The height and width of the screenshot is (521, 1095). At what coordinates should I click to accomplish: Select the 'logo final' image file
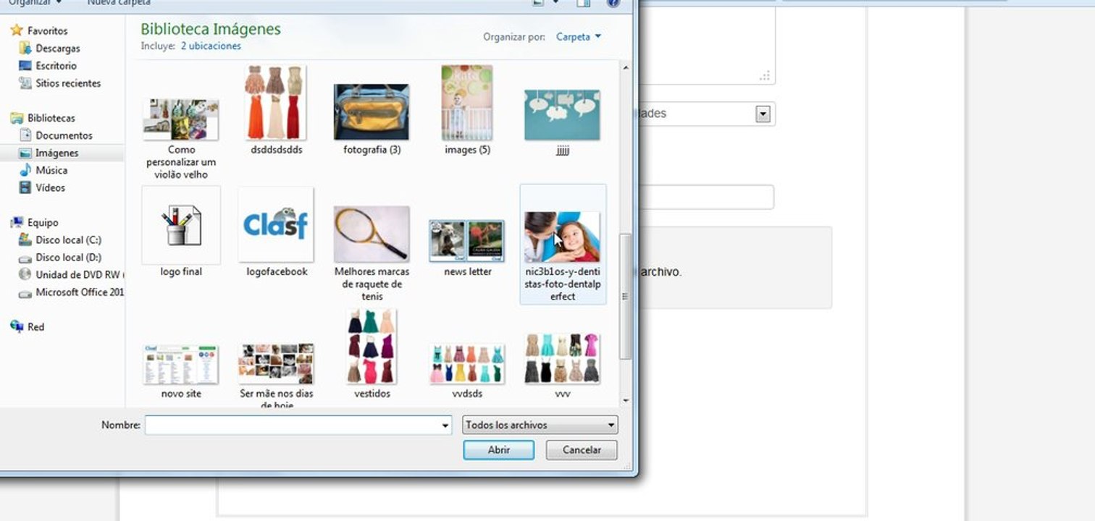coord(181,233)
